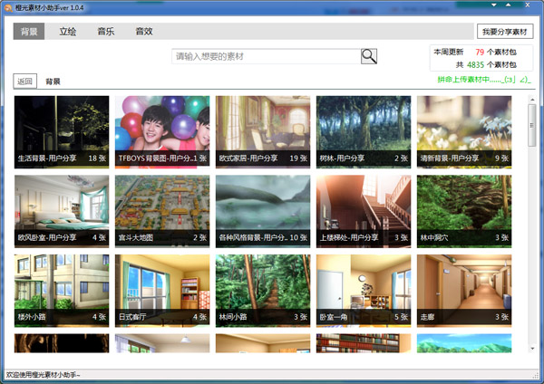544x384 pixels.
Task: Select the 背景 tab
Action: [29, 32]
